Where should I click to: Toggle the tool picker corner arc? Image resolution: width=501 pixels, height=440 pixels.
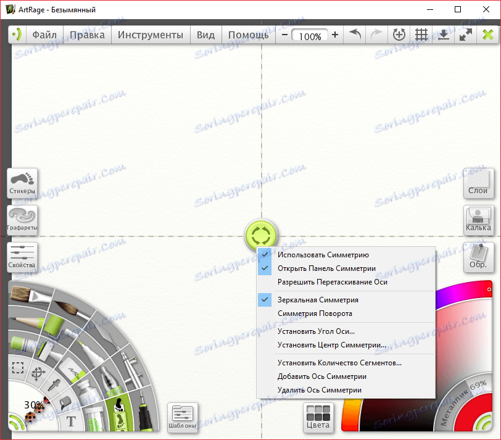(17, 421)
